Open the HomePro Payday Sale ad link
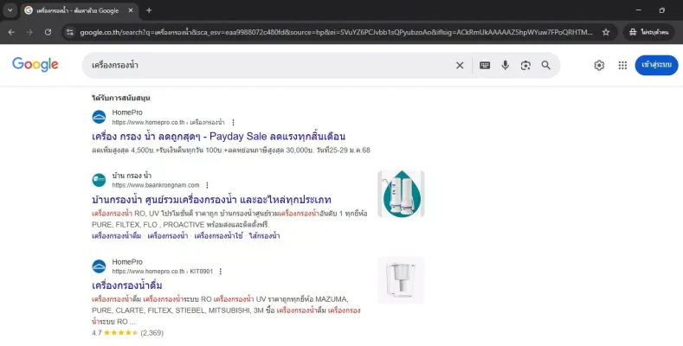Screen dimensions: 683x346 coord(218,137)
